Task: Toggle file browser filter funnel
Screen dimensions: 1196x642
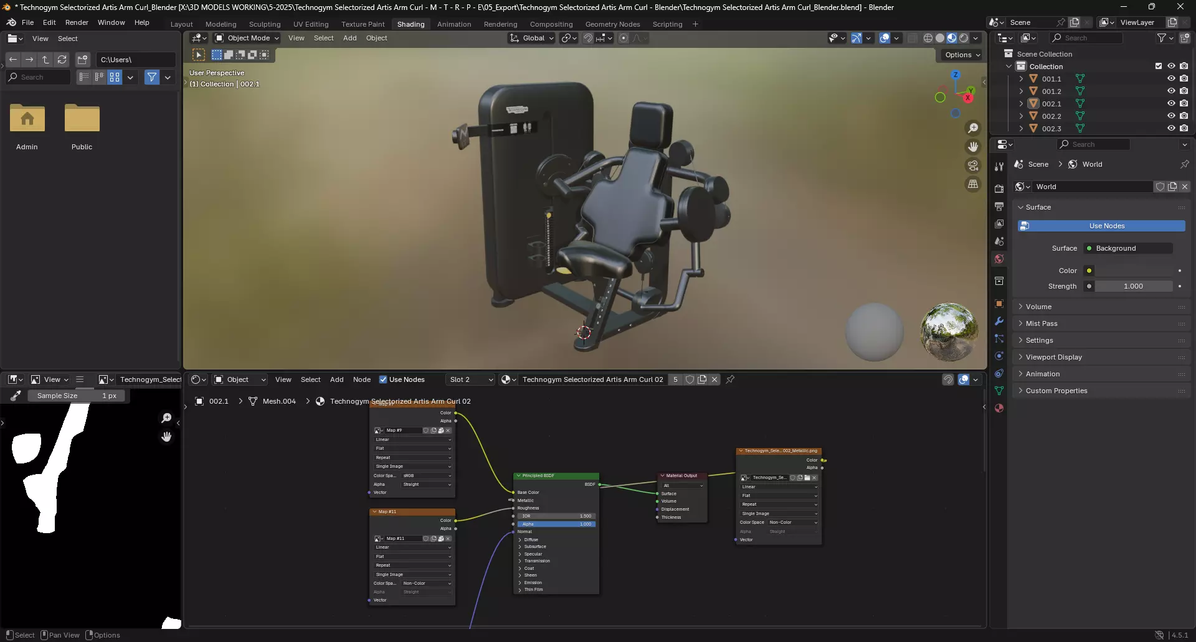Action: coord(151,77)
